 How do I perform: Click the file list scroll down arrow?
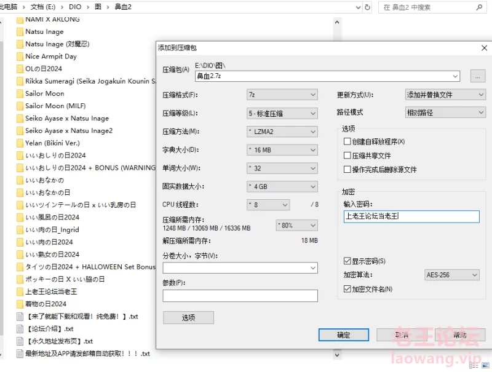pos(337,355)
